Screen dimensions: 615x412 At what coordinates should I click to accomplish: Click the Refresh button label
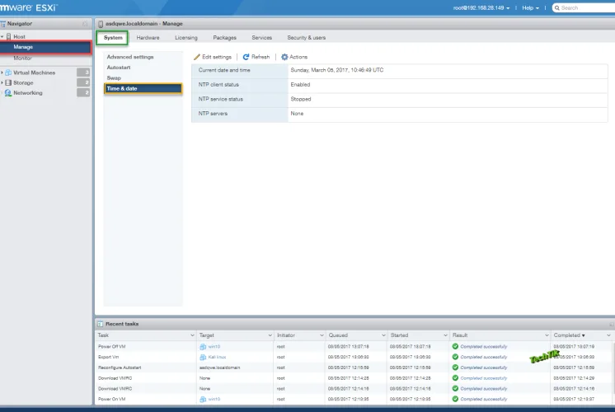click(x=261, y=57)
